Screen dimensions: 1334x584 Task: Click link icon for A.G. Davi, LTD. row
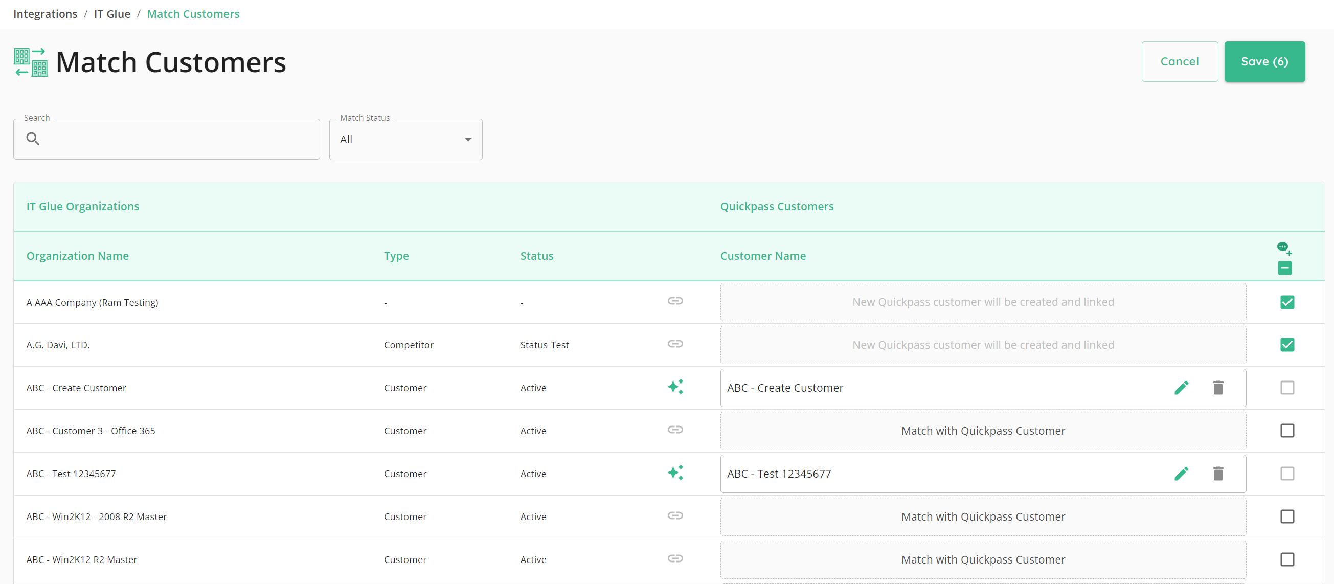pos(675,344)
